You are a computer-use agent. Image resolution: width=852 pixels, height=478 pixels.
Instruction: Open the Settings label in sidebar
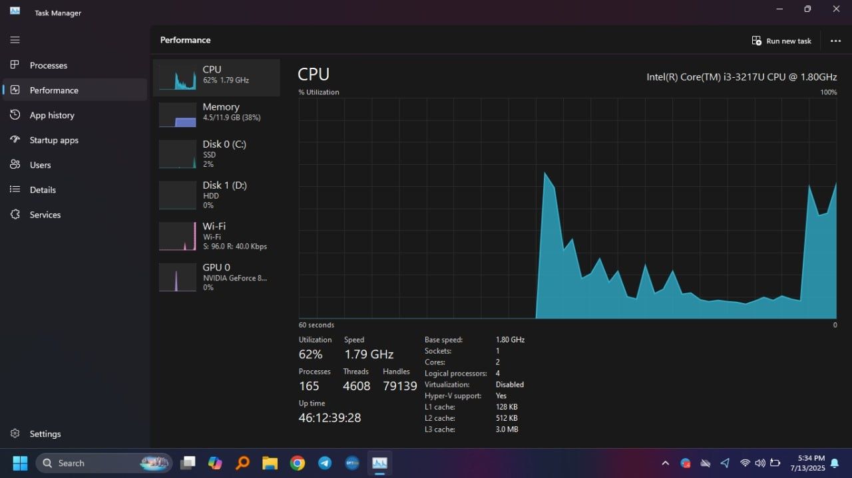pos(45,433)
